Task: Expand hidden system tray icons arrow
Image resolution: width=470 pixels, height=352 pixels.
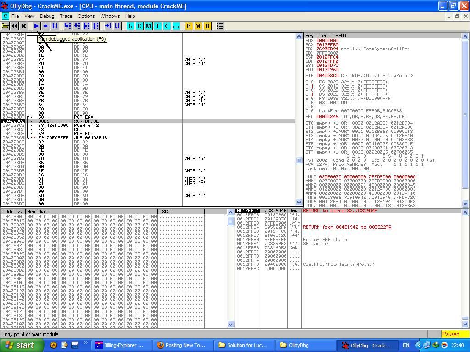Action: [419, 346]
